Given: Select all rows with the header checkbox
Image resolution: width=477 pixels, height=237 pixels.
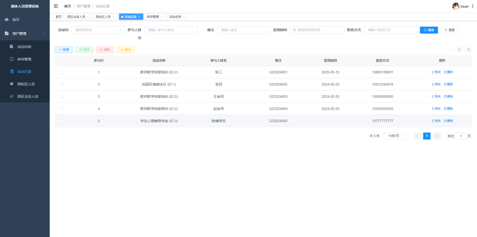Looking at the screenshot, I should click(x=61, y=61).
